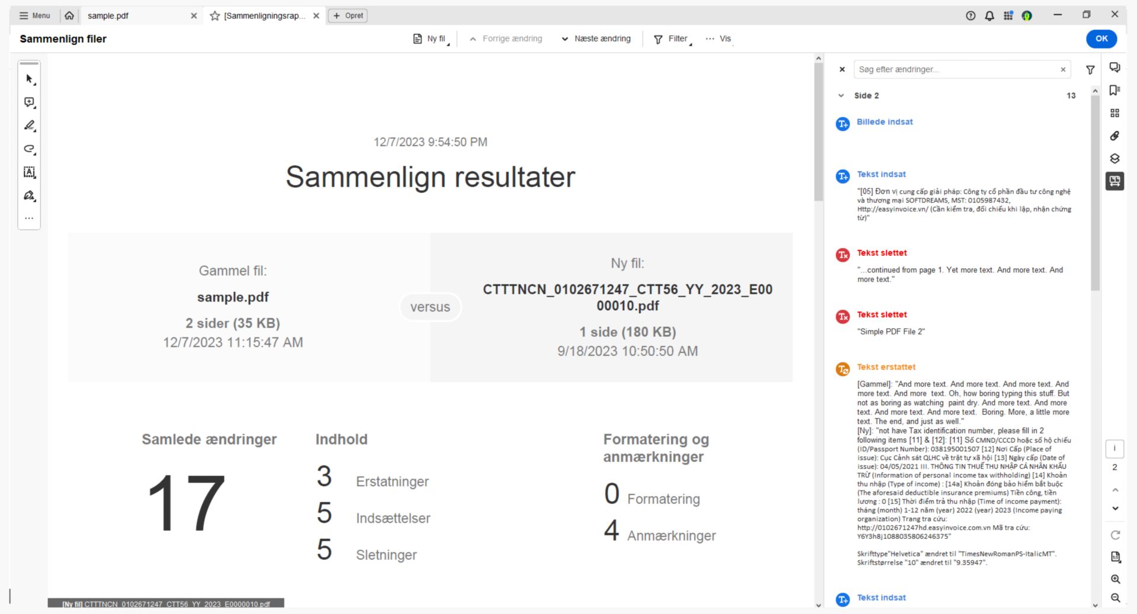This screenshot has height=614, width=1137.
Task: Click the new file name CTTTNCN_0102671247 in report
Action: coord(628,298)
